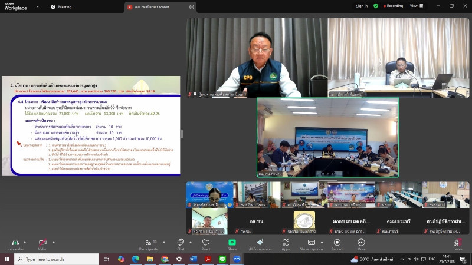
Task: Open the Chat panel
Action: coord(181,242)
